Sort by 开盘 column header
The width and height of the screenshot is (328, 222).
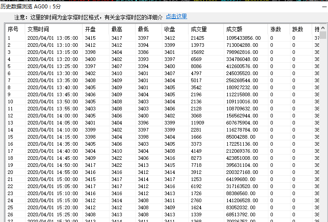coord(96,29)
